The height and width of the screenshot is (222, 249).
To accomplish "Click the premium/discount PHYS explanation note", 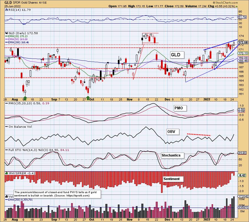I will pyautogui.click(x=57, y=194).
